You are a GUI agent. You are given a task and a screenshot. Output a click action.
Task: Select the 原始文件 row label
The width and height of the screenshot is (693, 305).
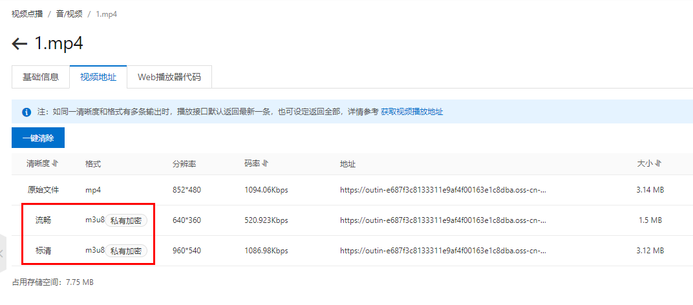(x=43, y=190)
